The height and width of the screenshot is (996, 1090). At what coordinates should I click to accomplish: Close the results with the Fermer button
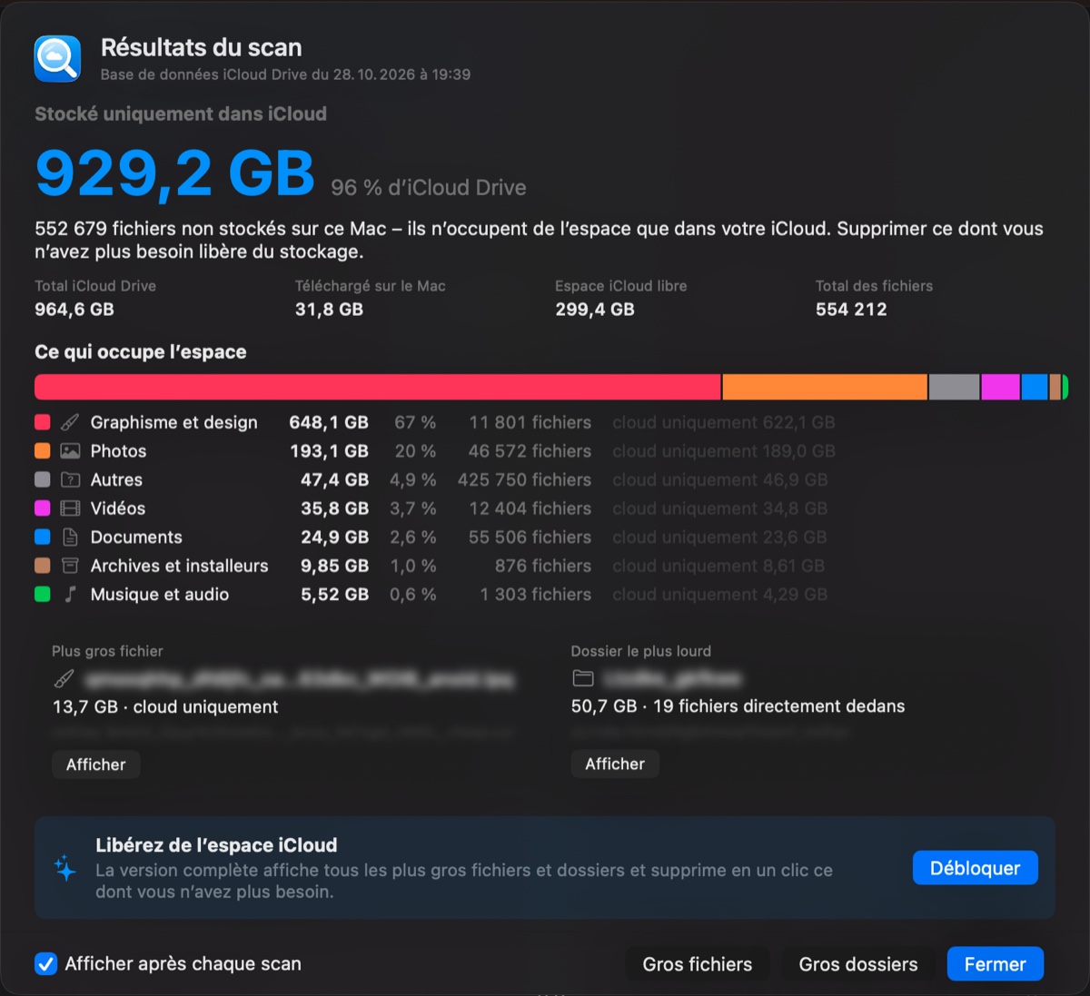tap(996, 964)
